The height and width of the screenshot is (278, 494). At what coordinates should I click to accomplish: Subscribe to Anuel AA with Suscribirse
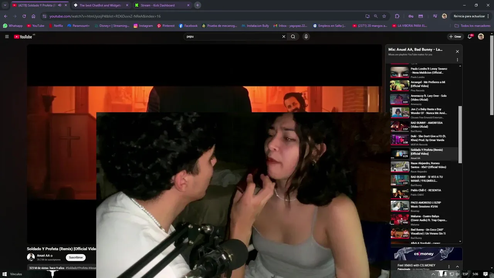pyautogui.click(x=76, y=258)
